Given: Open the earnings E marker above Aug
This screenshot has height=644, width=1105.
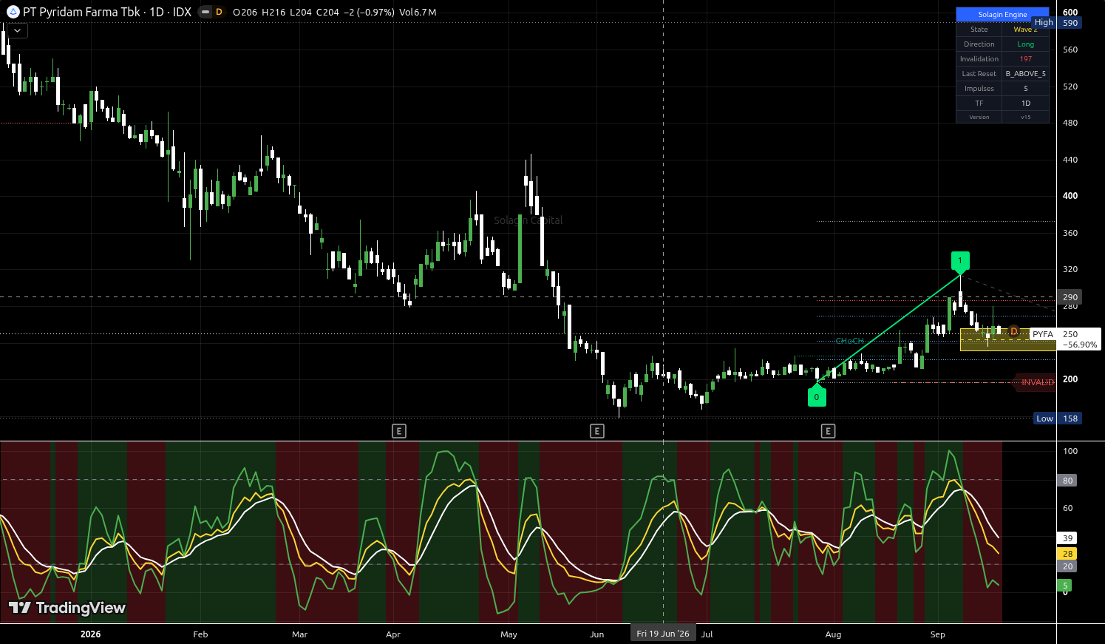Looking at the screenshot, I should click(829, 431).
